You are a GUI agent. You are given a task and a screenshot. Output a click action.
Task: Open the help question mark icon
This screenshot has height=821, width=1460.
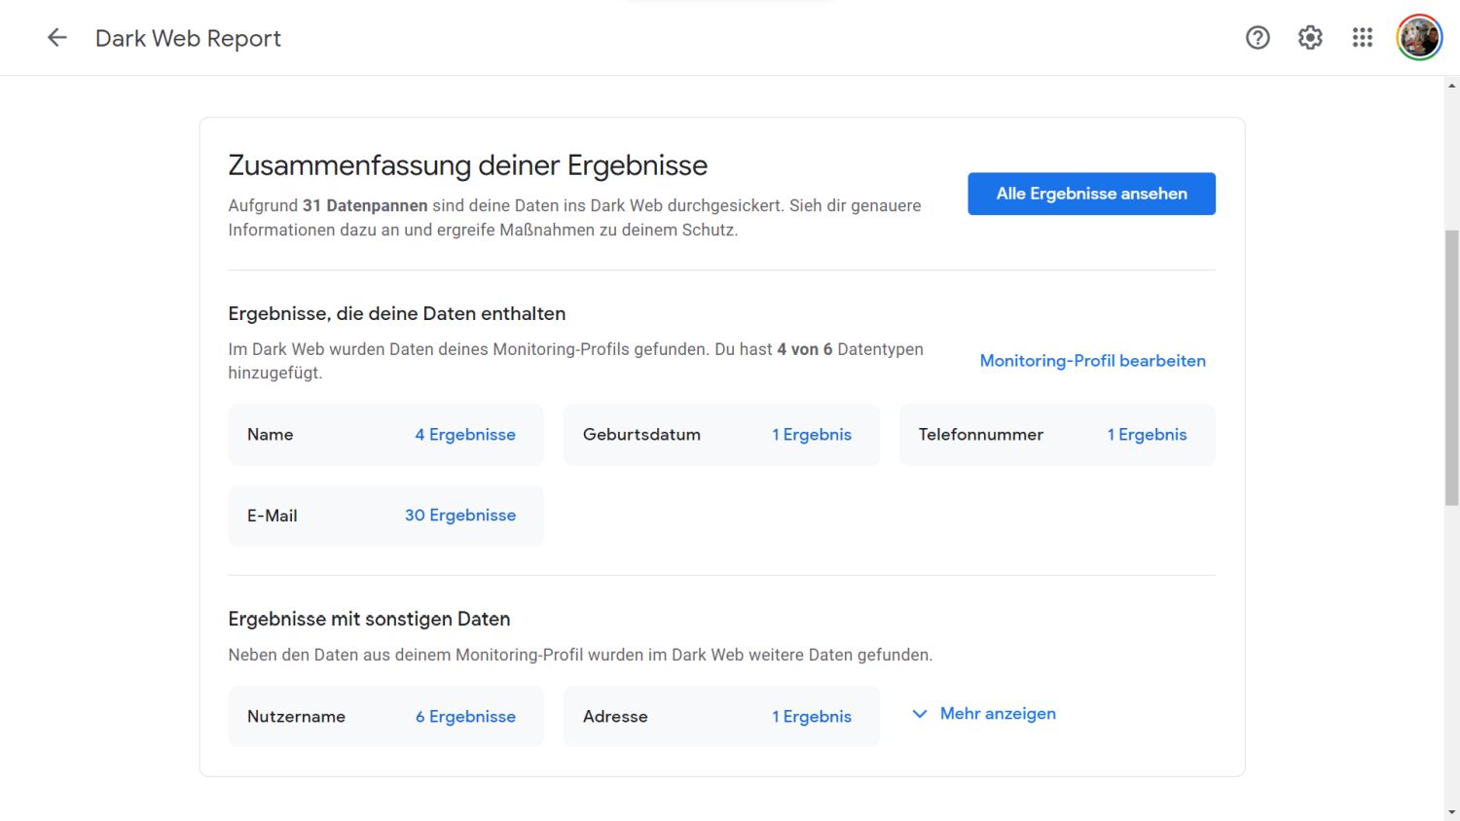click(1258, 38)
